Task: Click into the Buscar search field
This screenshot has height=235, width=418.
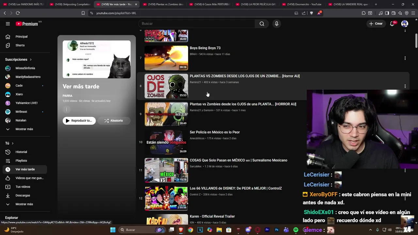Action: tap(197, 23)
